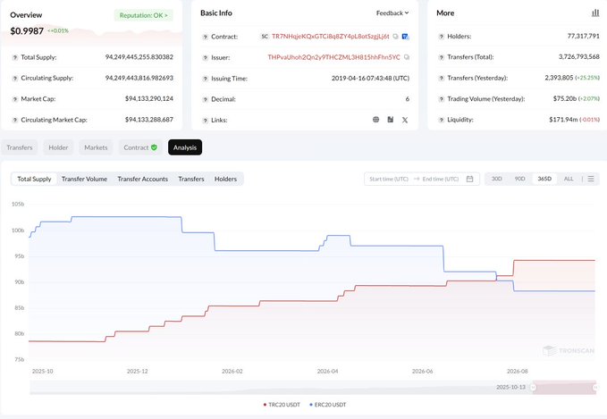Click the right handle of range slider
This screenshot has height=419, width=607.
coord(595,387)
